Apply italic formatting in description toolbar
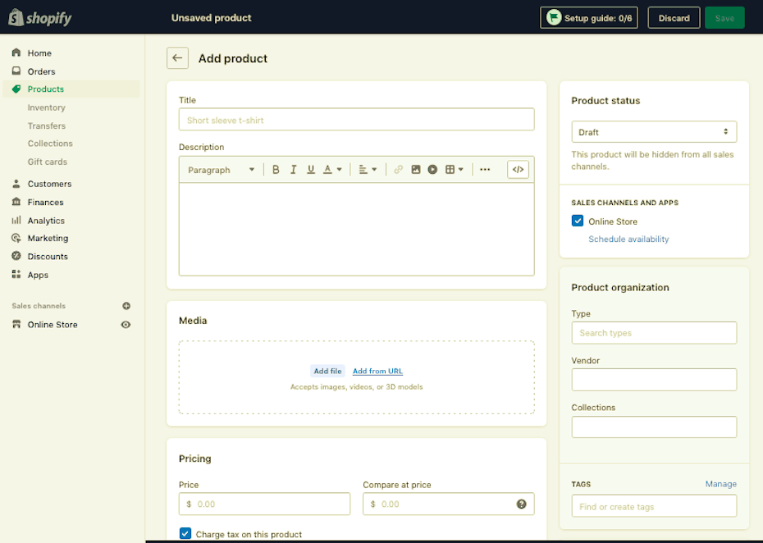Image resolution: width=763 pixels, height=543 pixels. pos(293,170)
